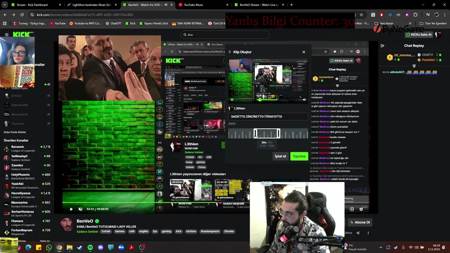Image resolution: width=450 pixels, height=253 pixels.
Task: Open the profile avatar menu on Kick
Action: [438, 34]
